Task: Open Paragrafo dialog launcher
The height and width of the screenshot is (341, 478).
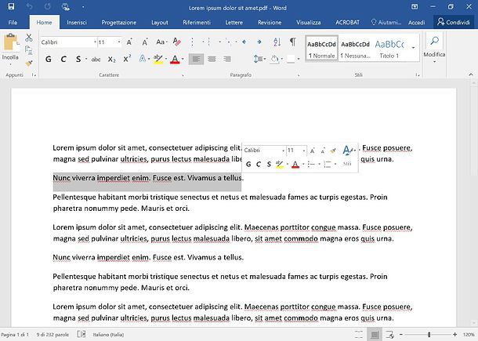Action: pos(299,75)
